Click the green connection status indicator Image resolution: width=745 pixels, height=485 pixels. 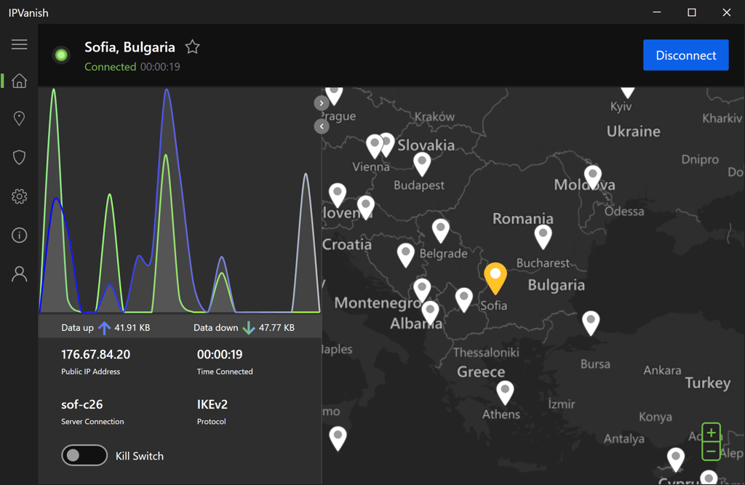click(61, 55)
